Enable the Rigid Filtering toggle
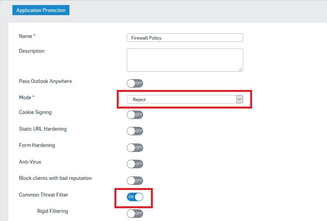The image size is (327, 221). 135,214
